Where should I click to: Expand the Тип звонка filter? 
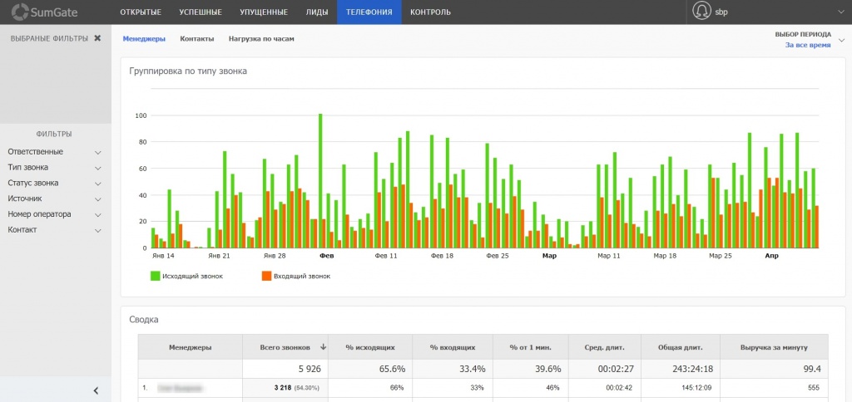tap(98, 168)
